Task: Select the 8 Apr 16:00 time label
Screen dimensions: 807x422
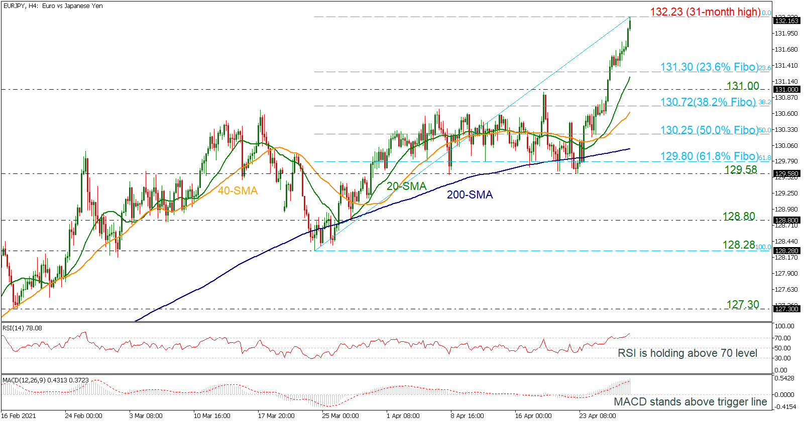Action: click(x=468, y=416)
